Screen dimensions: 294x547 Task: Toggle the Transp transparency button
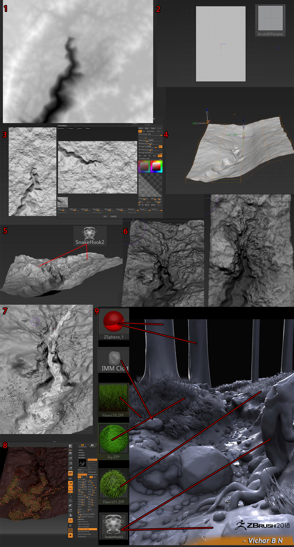70,525
